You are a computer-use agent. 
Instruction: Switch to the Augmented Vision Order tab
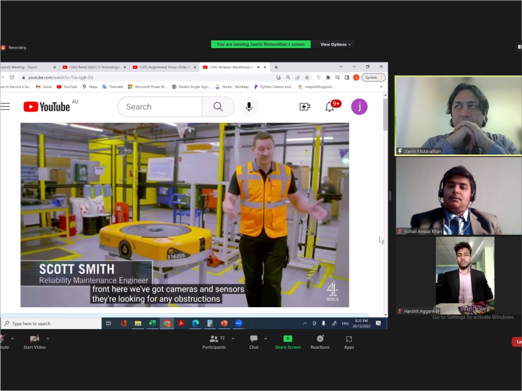(x=165, y=67)
